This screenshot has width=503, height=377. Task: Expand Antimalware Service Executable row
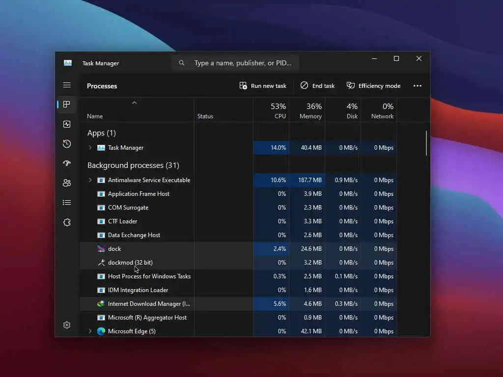tap(90, 180)
